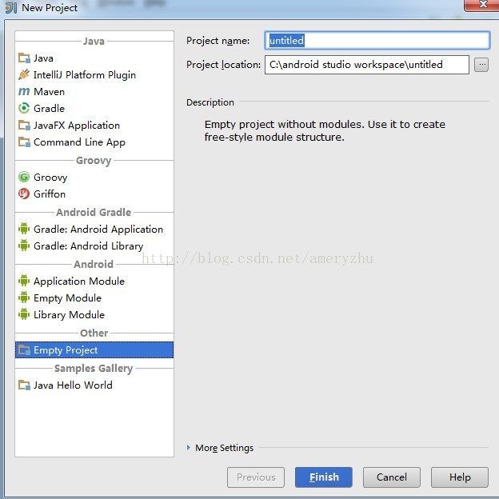Choose 'Gradle: Android Library' entry

click(89, 246)
